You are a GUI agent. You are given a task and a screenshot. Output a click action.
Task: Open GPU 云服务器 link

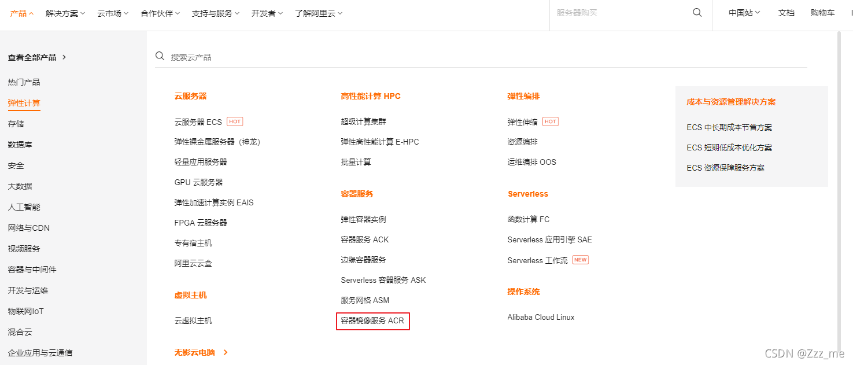[x=198, y=182]
